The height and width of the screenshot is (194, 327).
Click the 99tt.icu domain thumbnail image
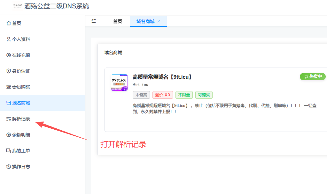coord(119,82)
